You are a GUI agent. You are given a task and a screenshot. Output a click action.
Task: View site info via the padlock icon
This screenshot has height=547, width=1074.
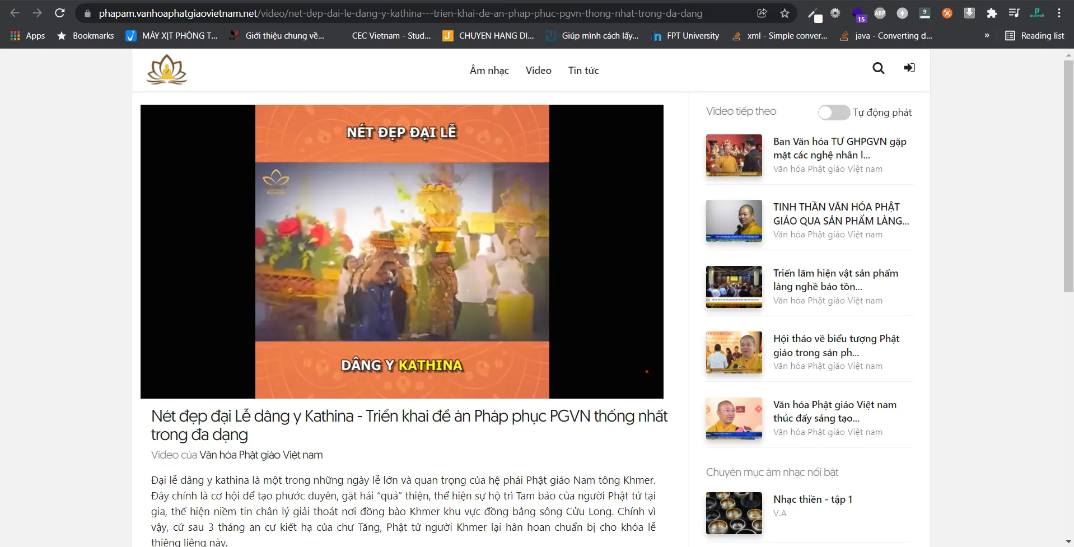pyautogui.click(x=87, y=13)
